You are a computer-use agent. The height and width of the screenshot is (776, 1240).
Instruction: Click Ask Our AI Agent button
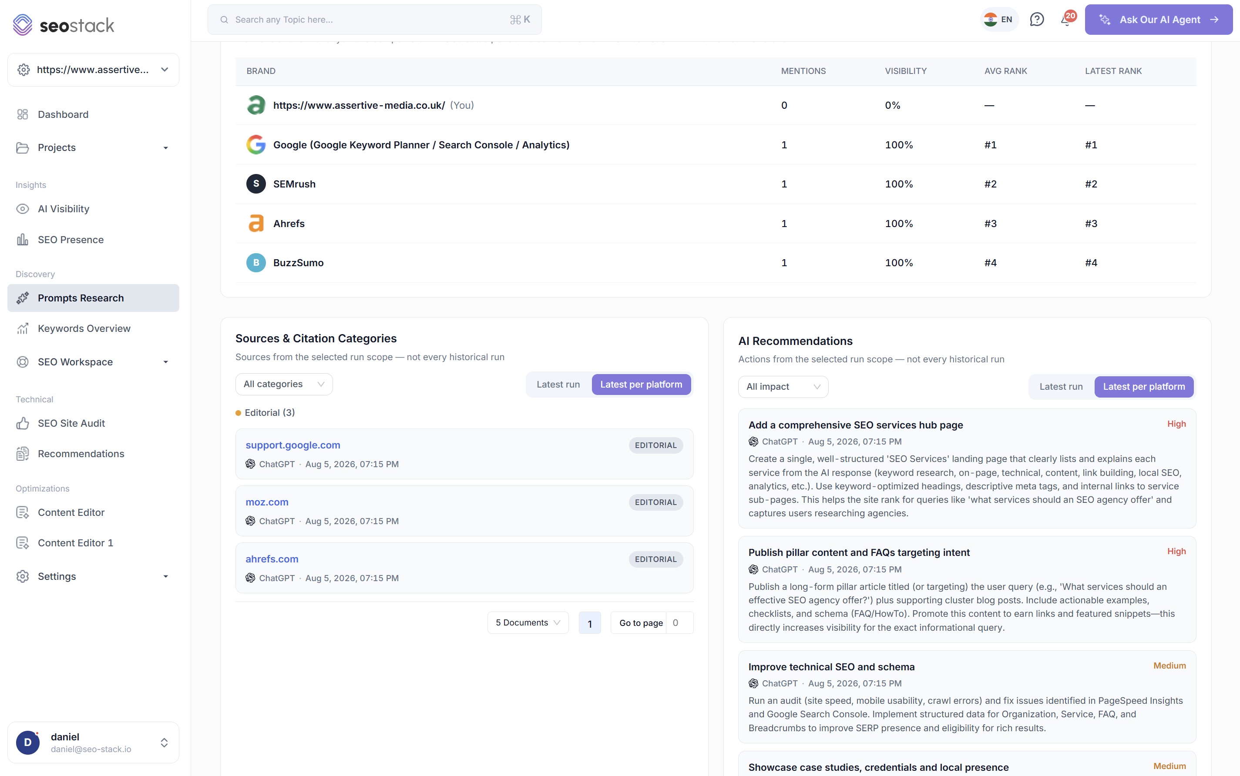(x=1158, y=20)
